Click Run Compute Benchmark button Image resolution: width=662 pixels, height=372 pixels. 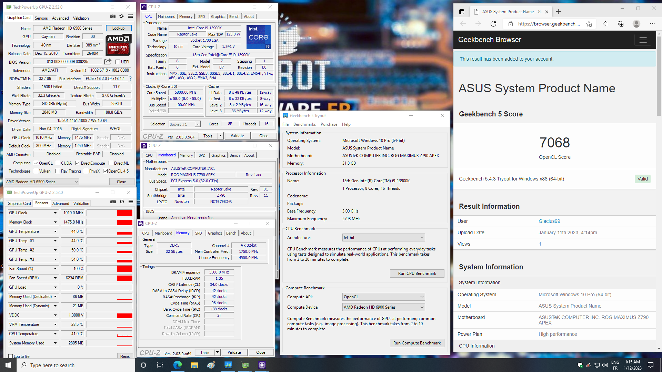click(x=417, y=343)
